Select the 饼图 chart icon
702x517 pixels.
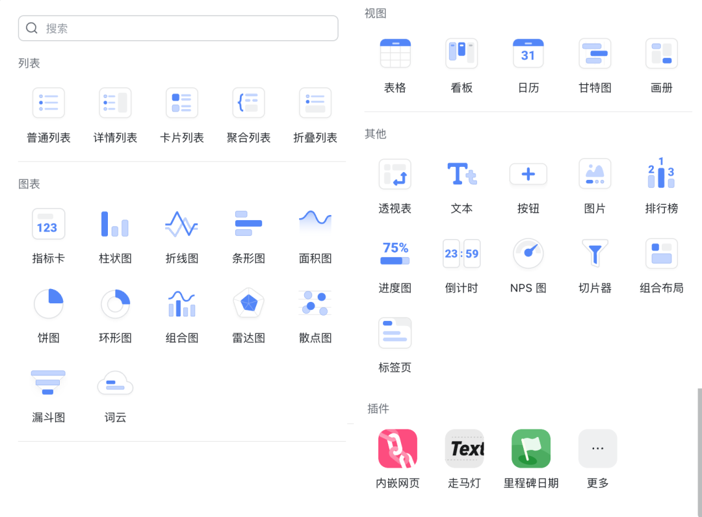(x=48, y=303)
